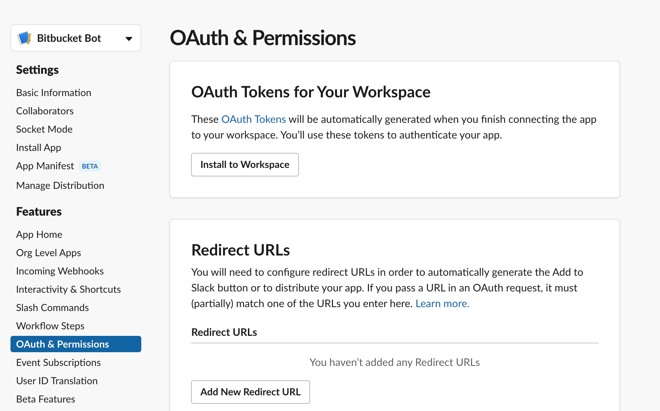This screenshot has height=411, width=660.
Task: Open Event Subscriptions settings
Action: click(x=58, y=363)
